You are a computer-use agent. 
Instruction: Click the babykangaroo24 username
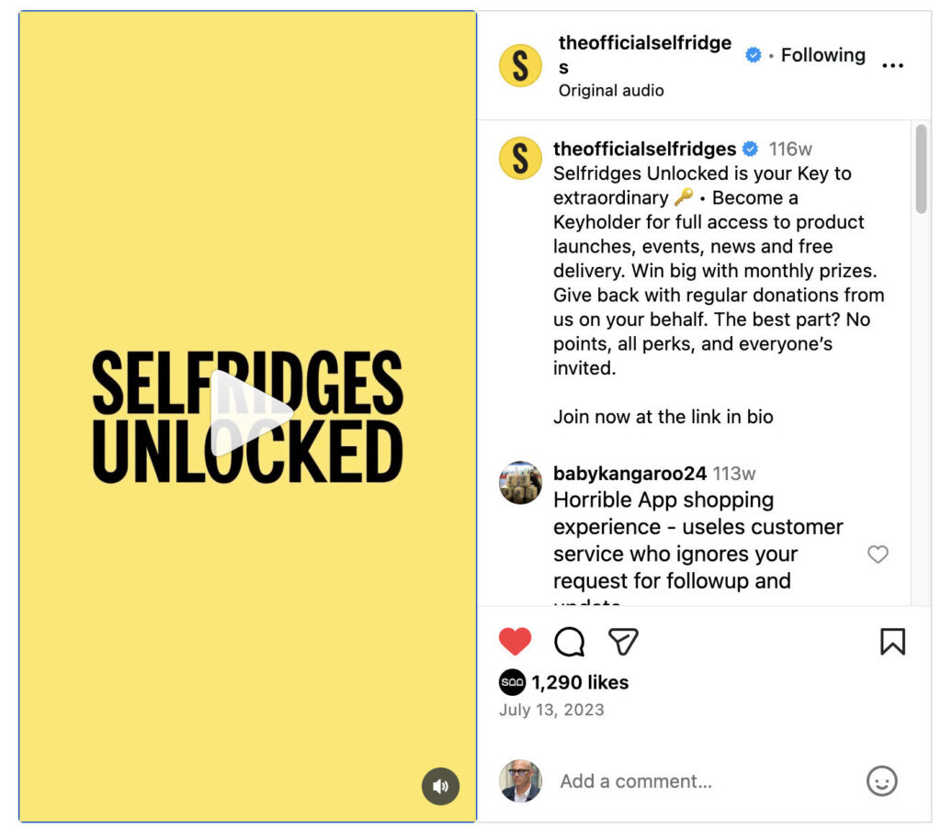click(629, 474)
